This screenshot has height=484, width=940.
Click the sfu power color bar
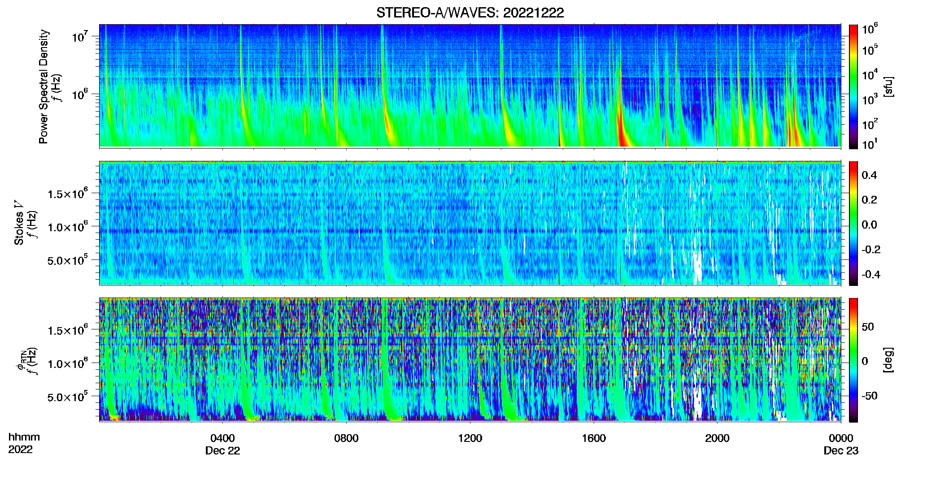click(x=853, y=86)
